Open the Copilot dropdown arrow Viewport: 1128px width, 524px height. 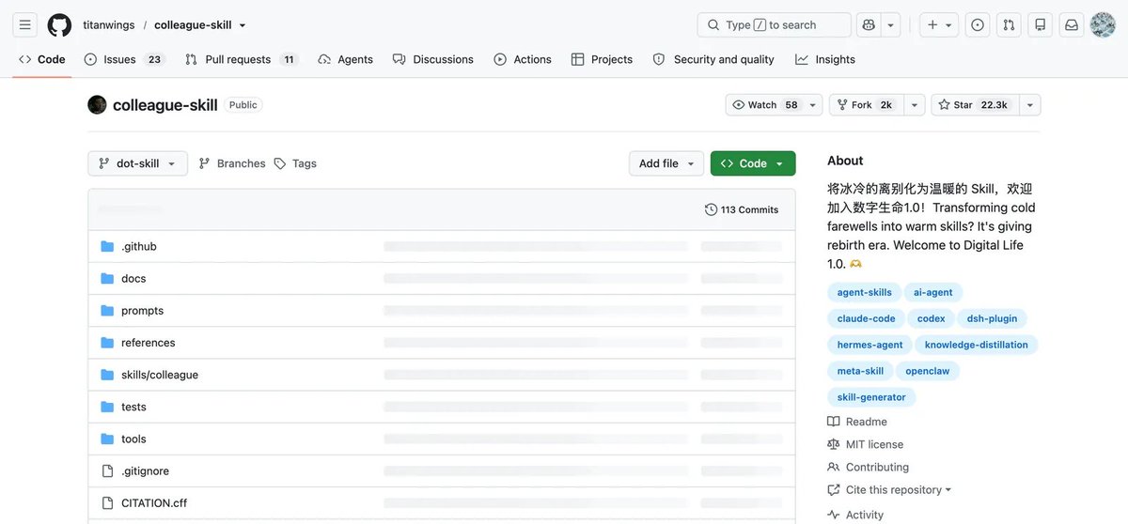891,25
